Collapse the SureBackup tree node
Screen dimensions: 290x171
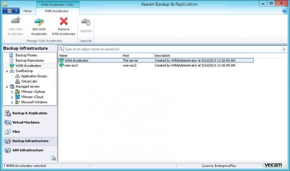(x=7, y=71)
